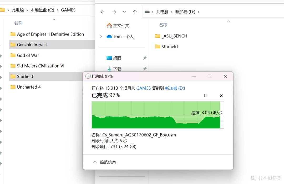This screenshot has width=284, height=184.
Task: Expand chevron between 此电脑 and 本地磁盘 (C:)
Action: (x=27, y=10)
